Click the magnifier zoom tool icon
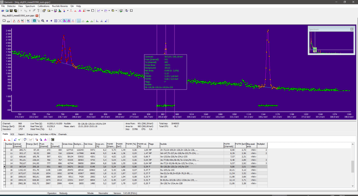The image size is (358, 196). click(42, 20)
